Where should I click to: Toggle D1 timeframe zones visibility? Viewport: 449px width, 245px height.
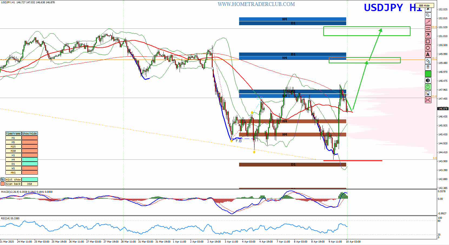pyautogui.click(x=29, y=164)
